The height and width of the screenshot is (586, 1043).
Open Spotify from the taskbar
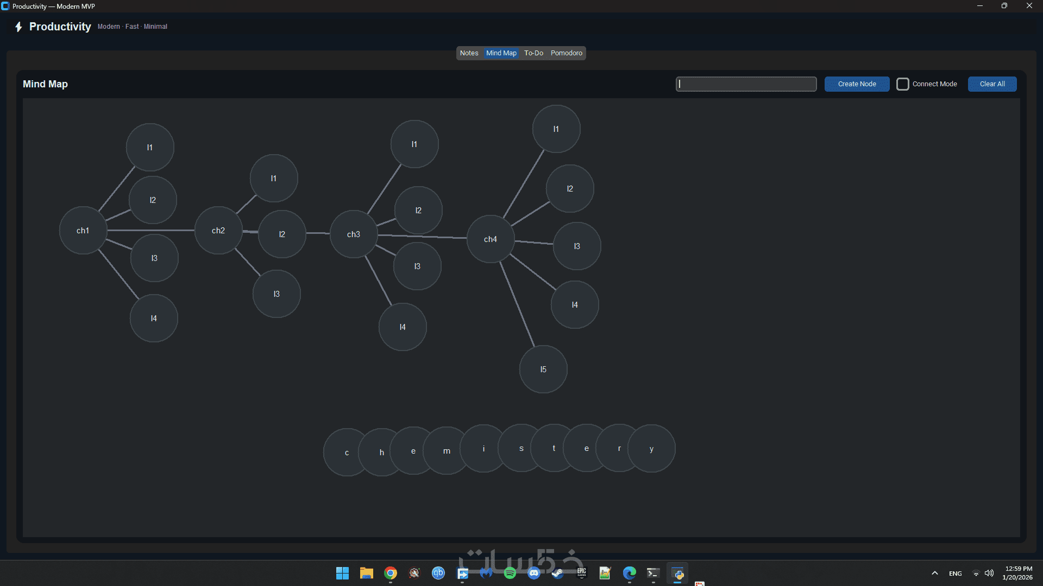click(510, 573)
